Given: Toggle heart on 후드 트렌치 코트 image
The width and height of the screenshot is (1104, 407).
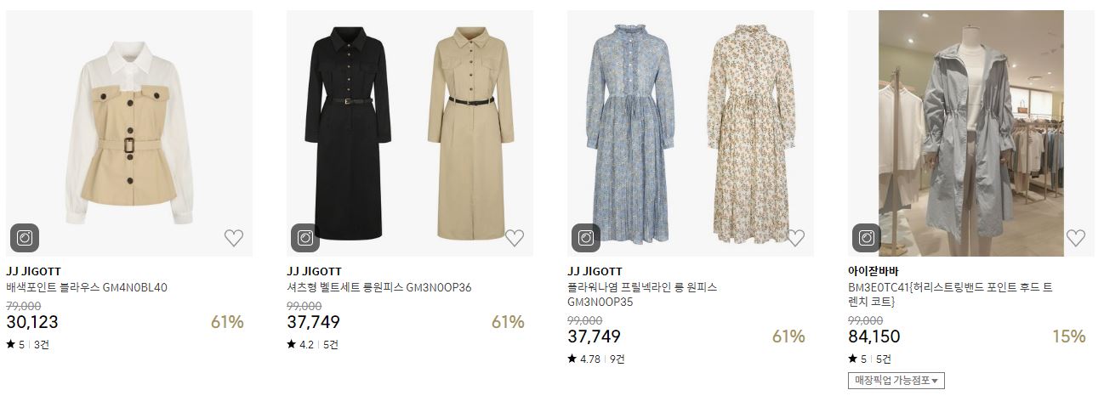Looking at the screenshot, I should [1076, 238].
